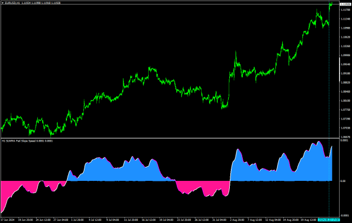The height and width of the screenshot is (223, 352).
Task: Click the 1.10988 price scale label
Action: (346, 28)
